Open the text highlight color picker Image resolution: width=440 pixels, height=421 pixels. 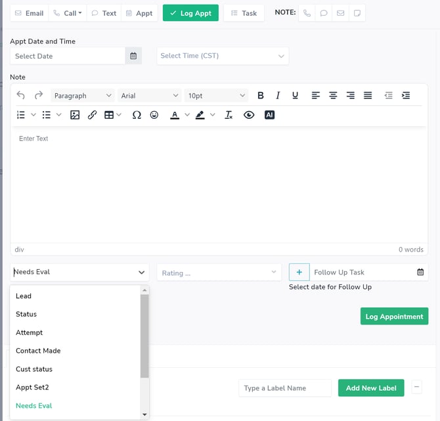[x=200, y=115]
